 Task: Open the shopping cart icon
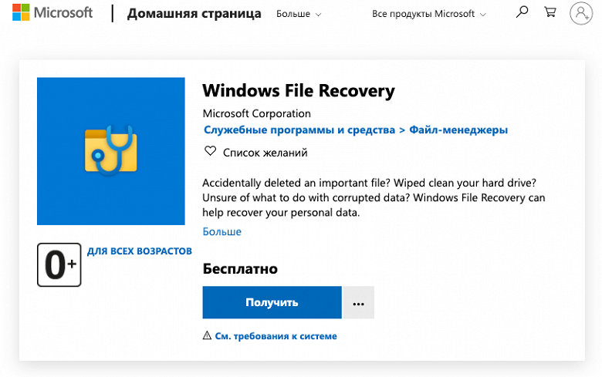click(550, 12)
